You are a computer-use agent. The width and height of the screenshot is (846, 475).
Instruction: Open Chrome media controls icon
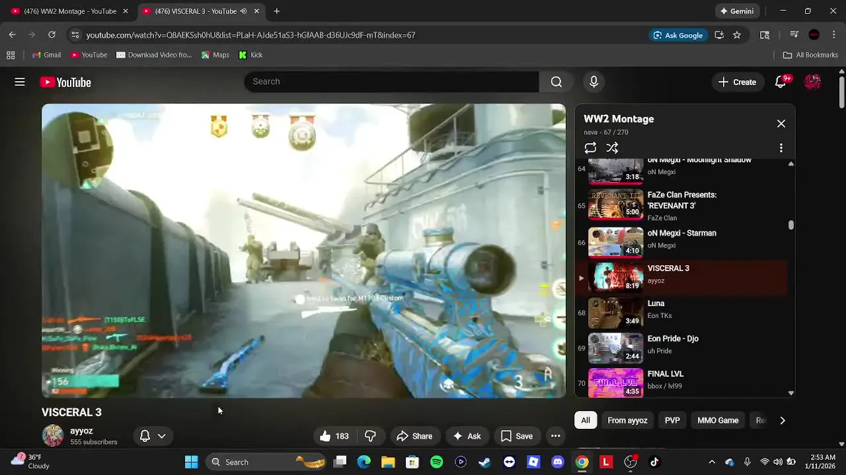pyautogui.click(x=794, y=35)
